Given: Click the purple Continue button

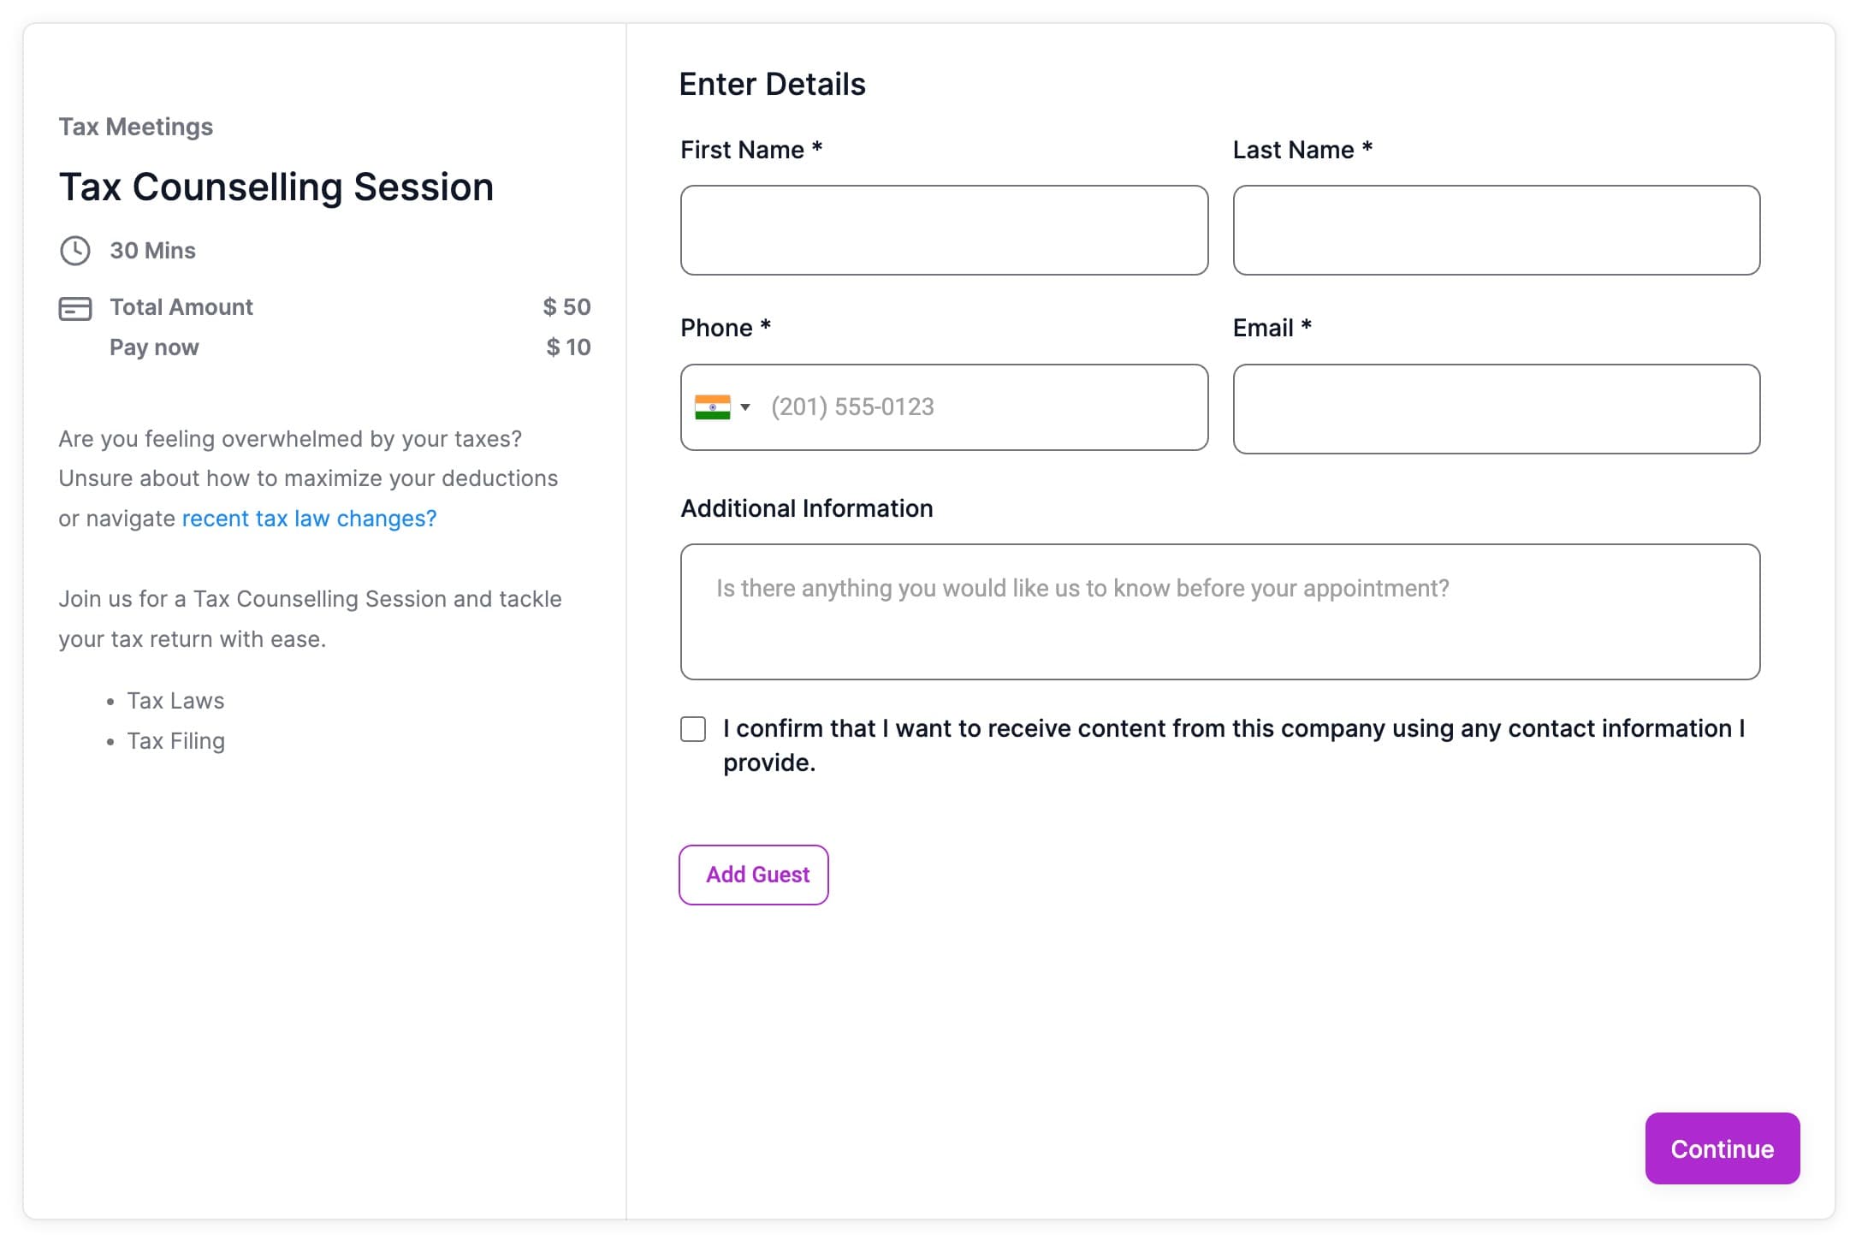Looking at the screenshot, I should (x=1723, y=1148).
